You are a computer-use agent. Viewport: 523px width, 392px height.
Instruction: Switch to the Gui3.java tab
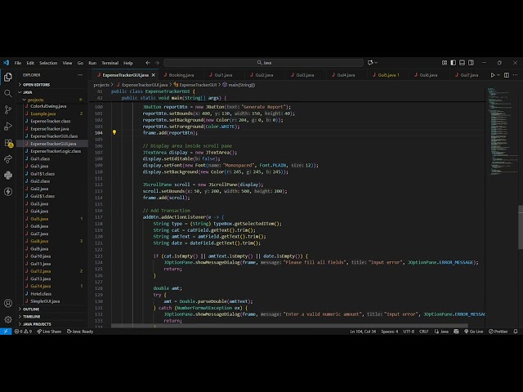click(303, 75)
